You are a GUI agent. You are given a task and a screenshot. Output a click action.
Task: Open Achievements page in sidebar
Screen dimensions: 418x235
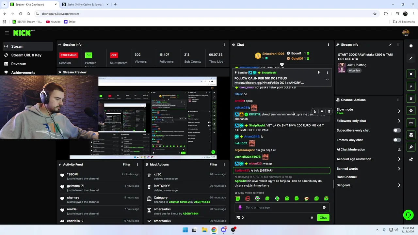27,72
